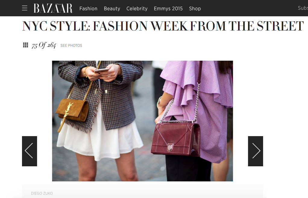308x198 pixels.
Task: Open the Beauty menu item
Action: (x=112, y=9)
